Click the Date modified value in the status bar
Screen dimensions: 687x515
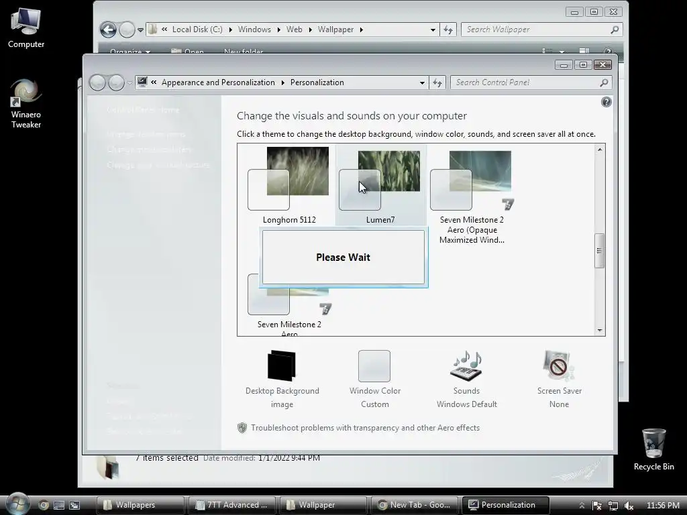pyautogui.click(x=288, y=458)
